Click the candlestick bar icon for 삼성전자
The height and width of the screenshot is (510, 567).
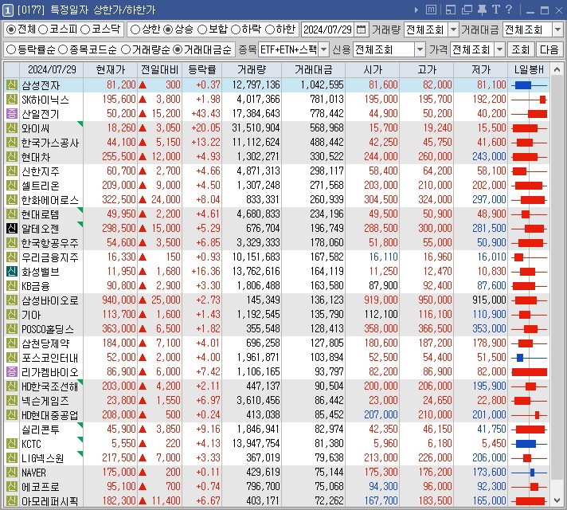tap(529, 85)
